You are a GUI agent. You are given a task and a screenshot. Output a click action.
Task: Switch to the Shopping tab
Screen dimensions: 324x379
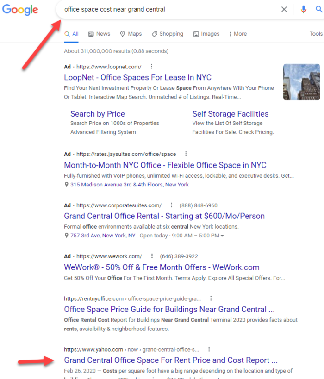[168, 34]
